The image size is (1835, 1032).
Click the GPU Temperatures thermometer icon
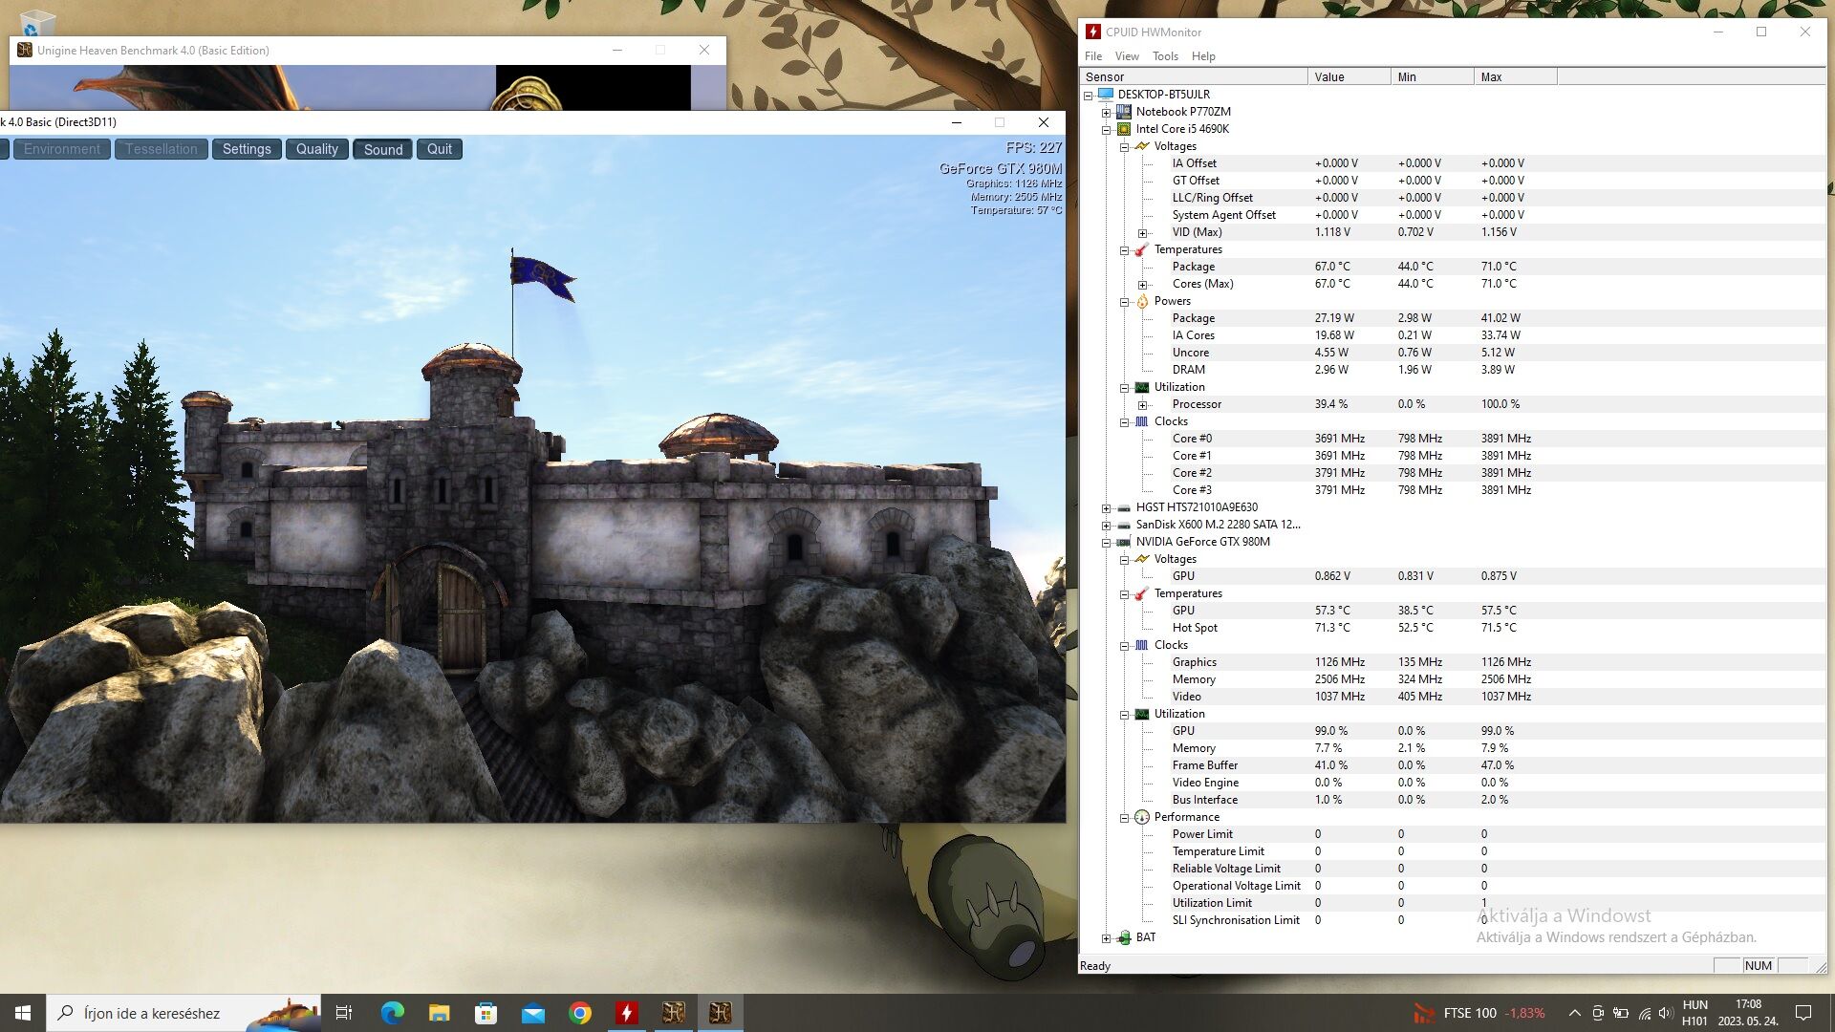tap(1141, 593)
